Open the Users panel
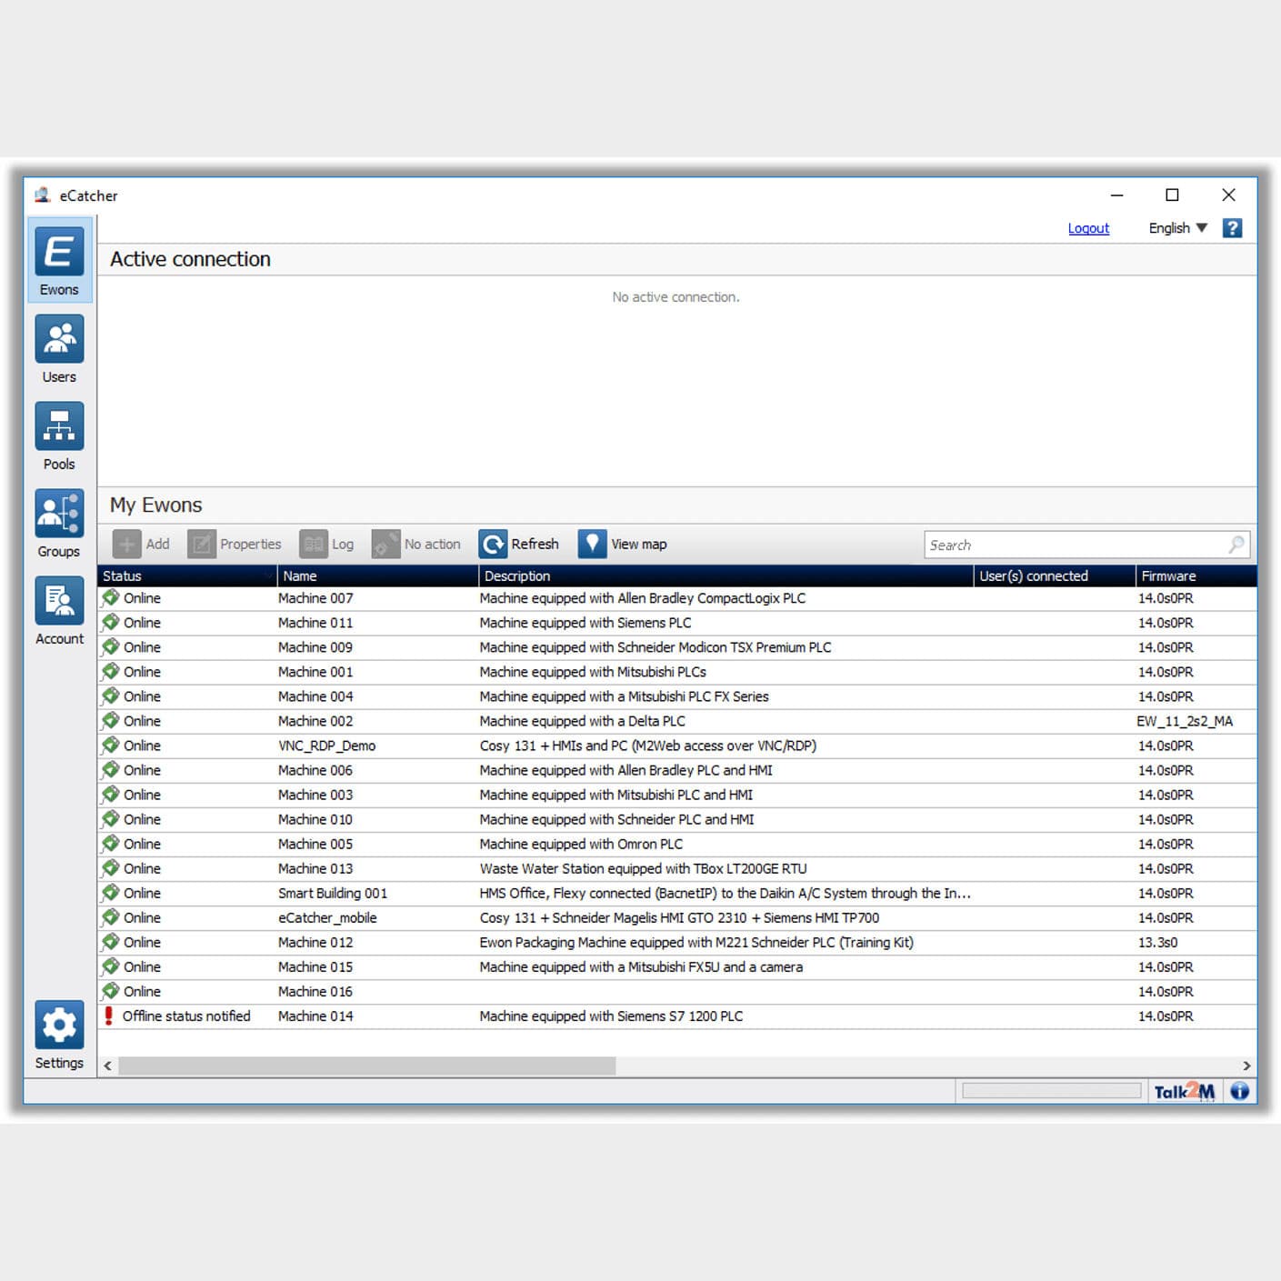Screen dimensions: 1281x1281 click(x=58, y=348)
